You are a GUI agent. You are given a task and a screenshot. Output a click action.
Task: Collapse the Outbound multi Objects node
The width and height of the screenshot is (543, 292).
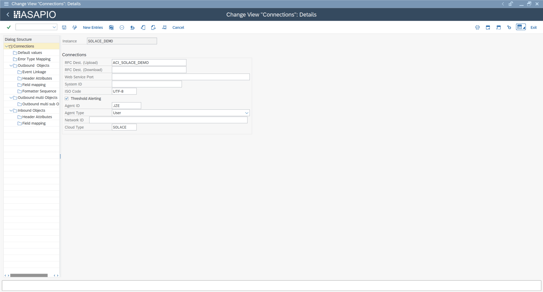(x=11, y=98)
